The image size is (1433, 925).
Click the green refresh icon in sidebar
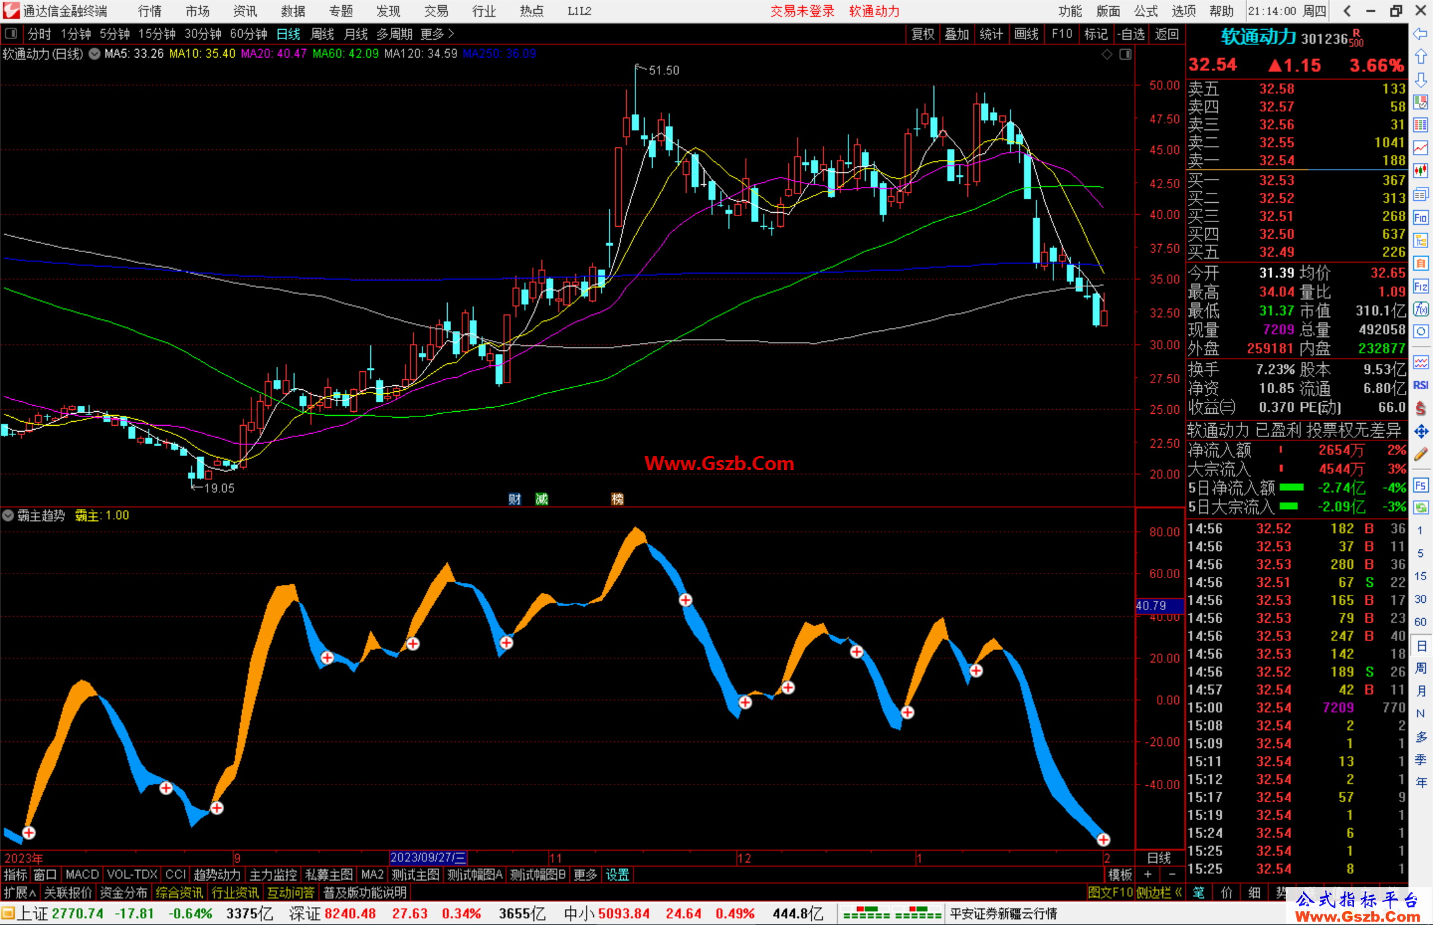coord(1420,508)
